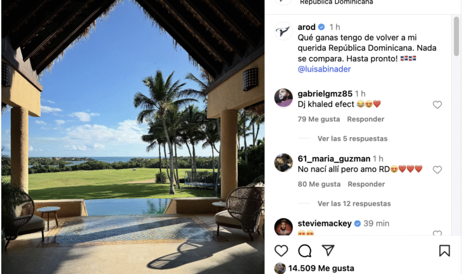Click arod's verified badge
The width and height of the screenshot is (462, 274).
click(322, 27)
